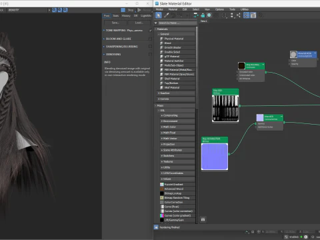
Task: Click the Rendering finished status icon
Action: tap(156, 227)
